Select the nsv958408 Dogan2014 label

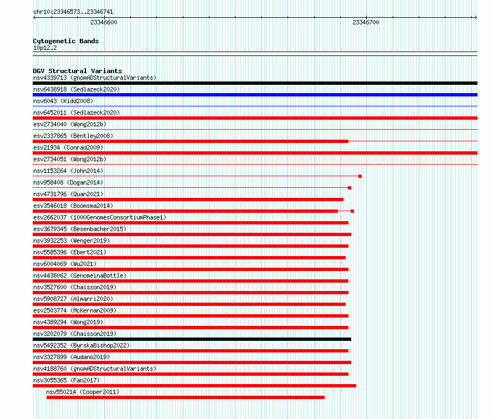pyautogui.click(x=68, y=182)
